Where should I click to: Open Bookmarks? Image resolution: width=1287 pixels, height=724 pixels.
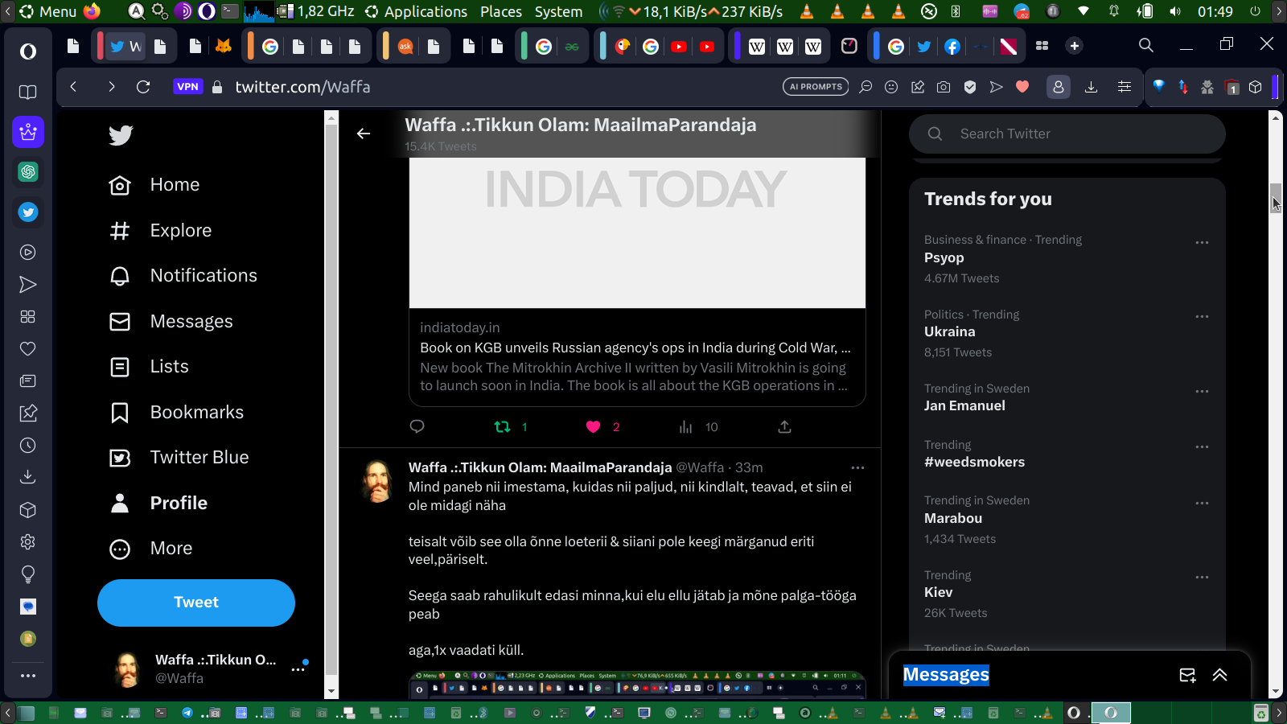tap(176, 413)
